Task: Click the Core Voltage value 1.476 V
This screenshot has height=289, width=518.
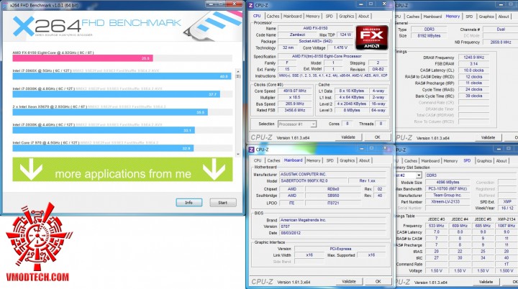Action: (x=339, y=48)
